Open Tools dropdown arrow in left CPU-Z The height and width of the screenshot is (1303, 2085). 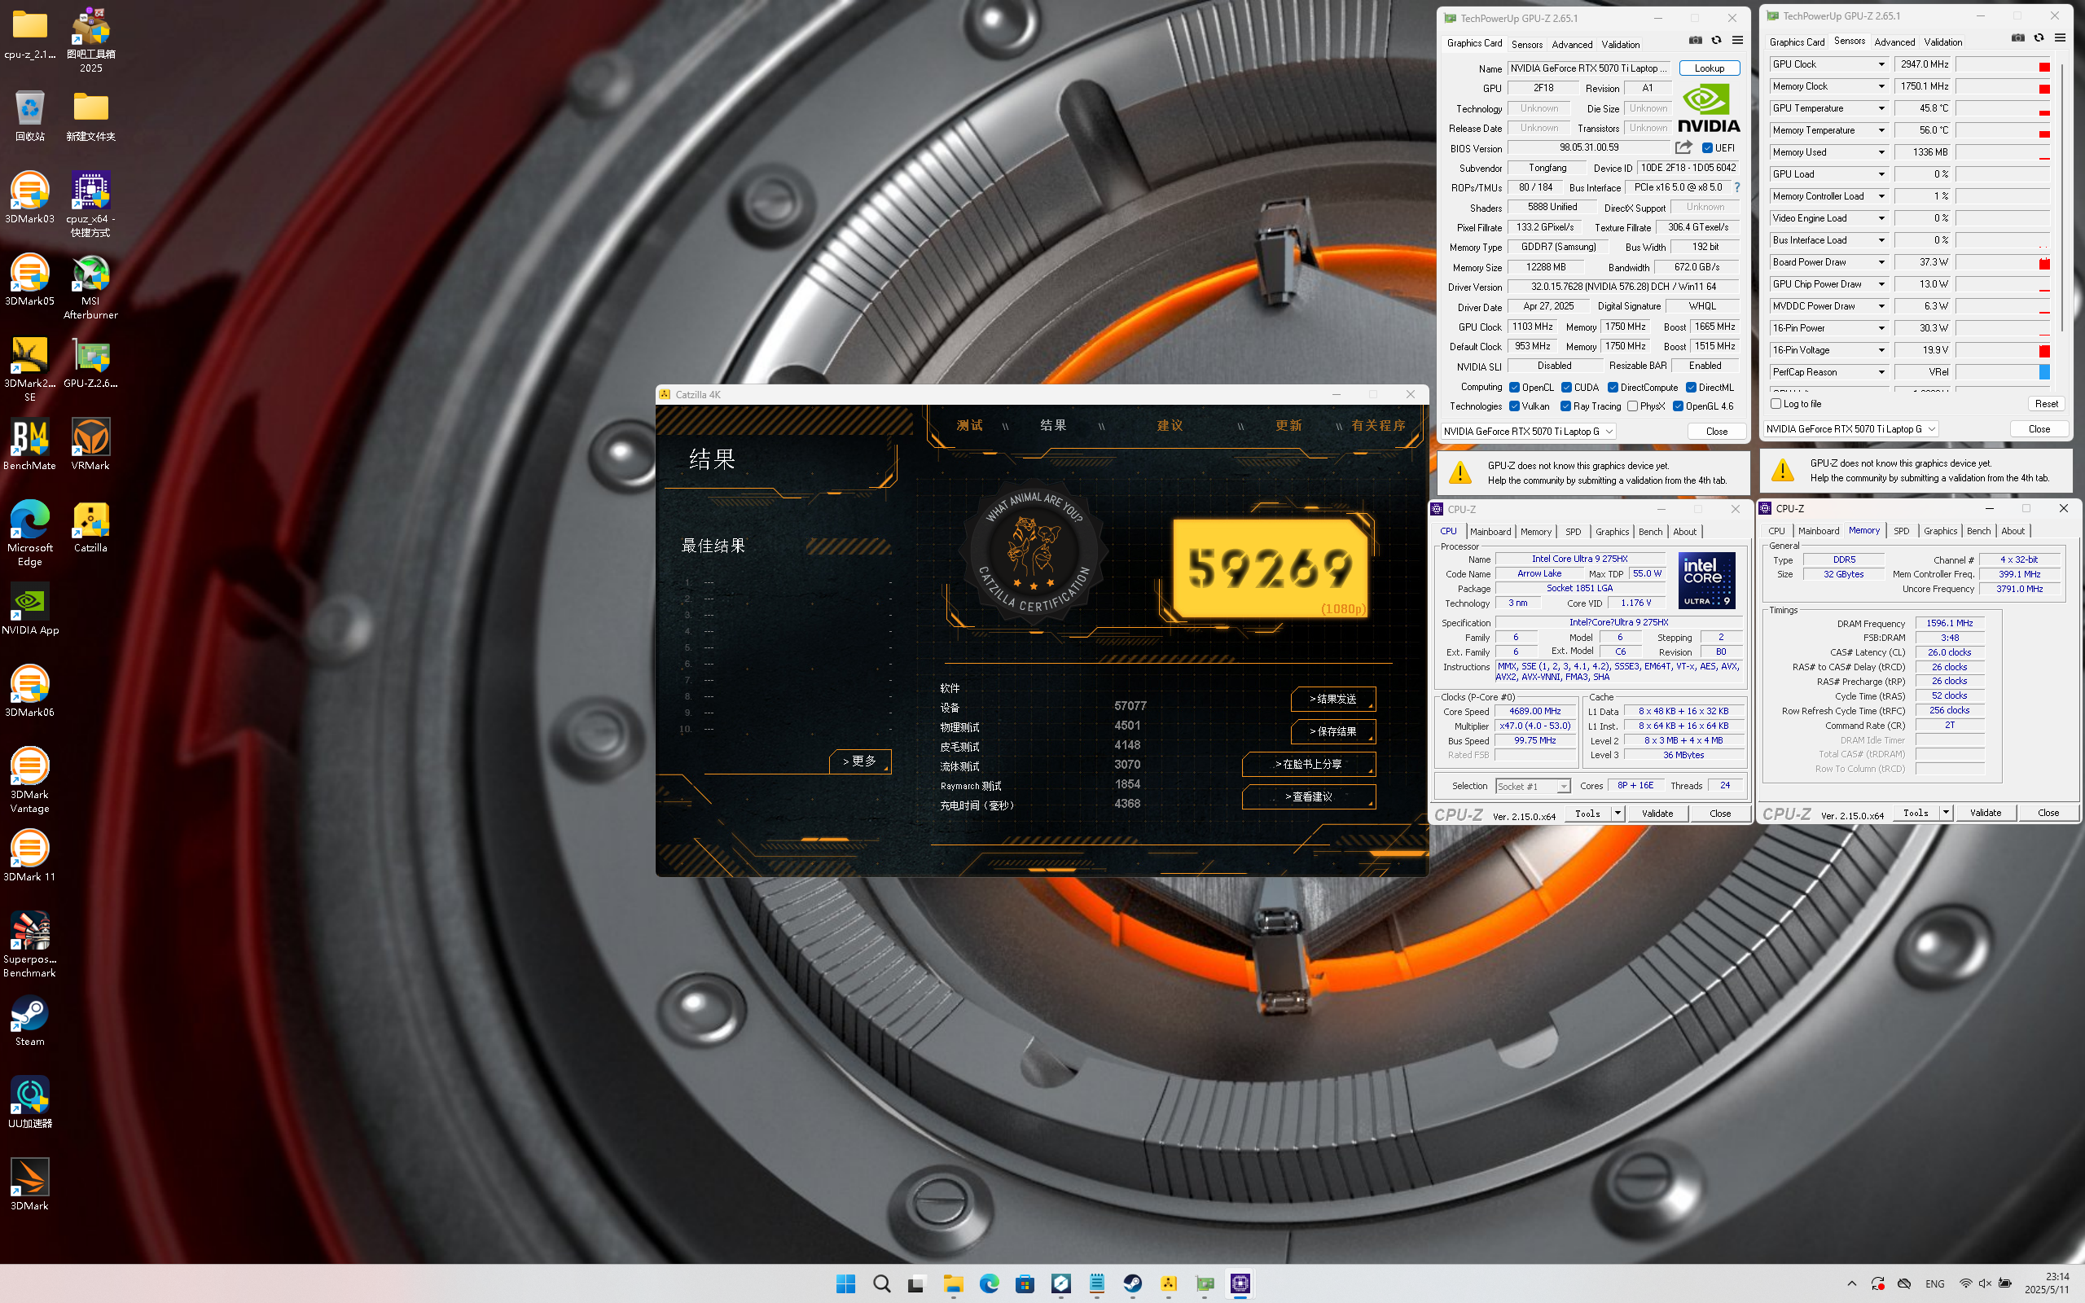[1618, 813]
